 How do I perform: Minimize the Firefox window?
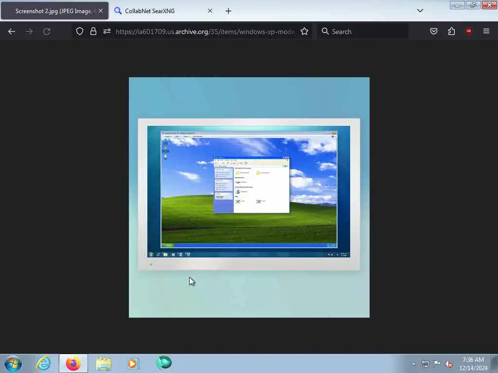pyautogui.click(x=457, y=5)
